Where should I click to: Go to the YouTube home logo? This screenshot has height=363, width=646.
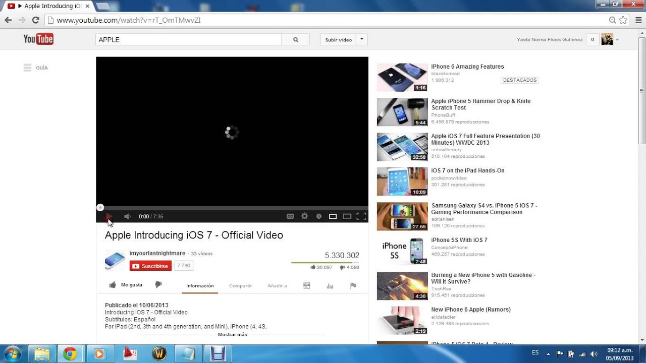pos(38,39)
